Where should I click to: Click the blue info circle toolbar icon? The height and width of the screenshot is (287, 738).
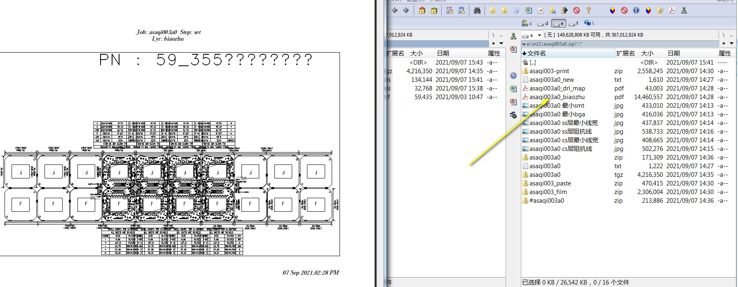[636, 11]
